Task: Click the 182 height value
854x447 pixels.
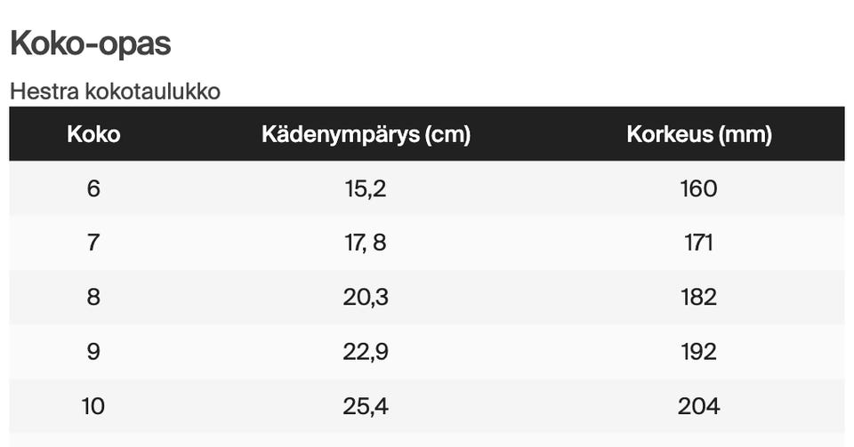Action: pyautogui.click(x=698, y=297)
